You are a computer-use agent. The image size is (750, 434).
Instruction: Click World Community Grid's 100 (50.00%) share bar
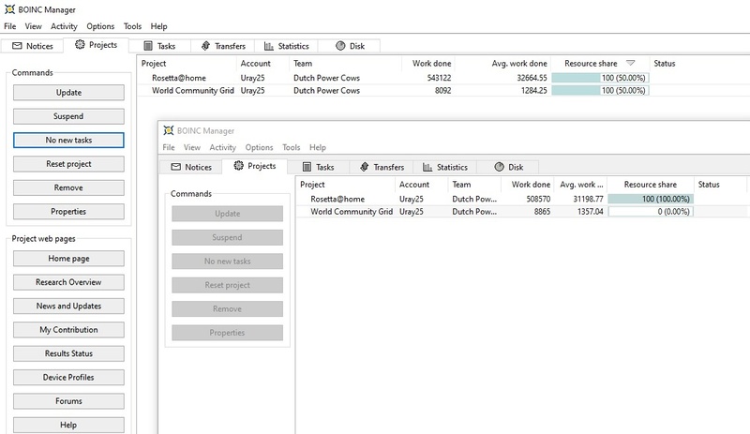click(x=600, y=90)
